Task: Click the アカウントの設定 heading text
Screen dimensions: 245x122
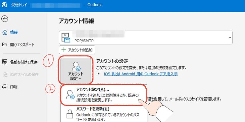Action: (x=112, y=61)
